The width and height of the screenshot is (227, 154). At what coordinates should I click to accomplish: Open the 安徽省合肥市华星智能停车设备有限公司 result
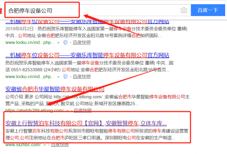click(55, 89)
